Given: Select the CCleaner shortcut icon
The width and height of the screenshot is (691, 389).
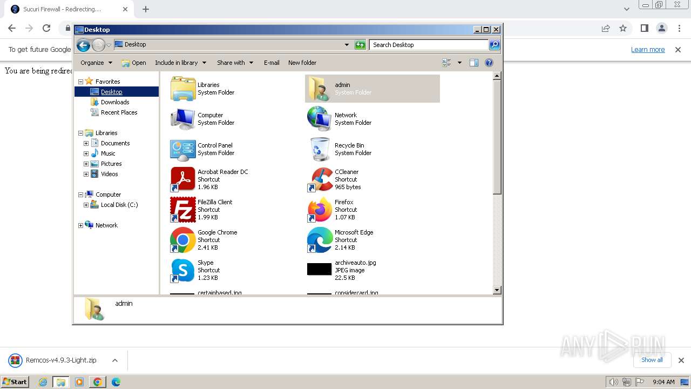Looking at the screenshot, I should click(x=320, y=179).
